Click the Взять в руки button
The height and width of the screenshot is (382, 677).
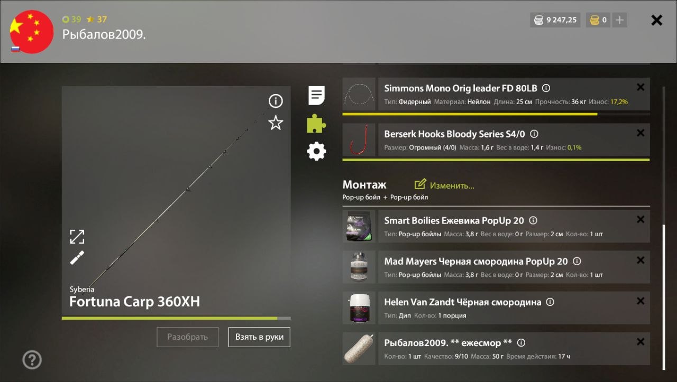point(259,337)
